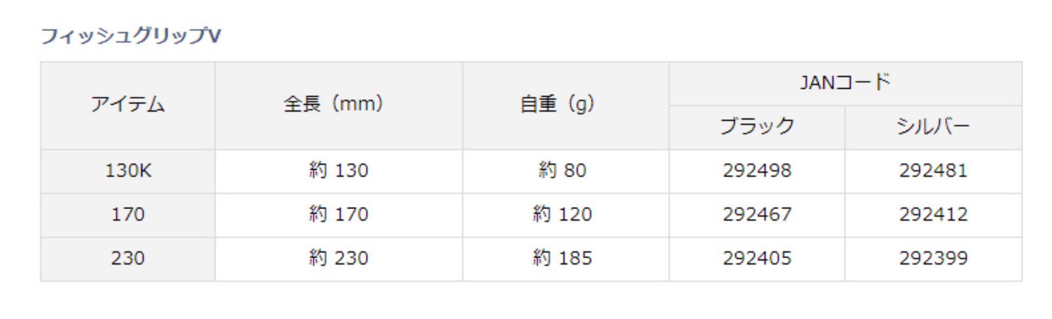Screen dimensions: 1052x319
Task: Select silver JAN code 292481
Action: point(933,171)
